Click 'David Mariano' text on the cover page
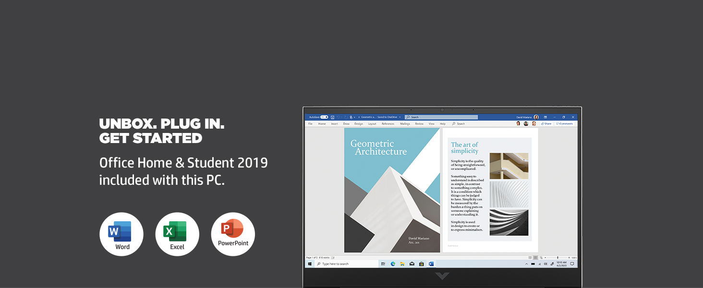The image size is (703, 288). point(419,239)
